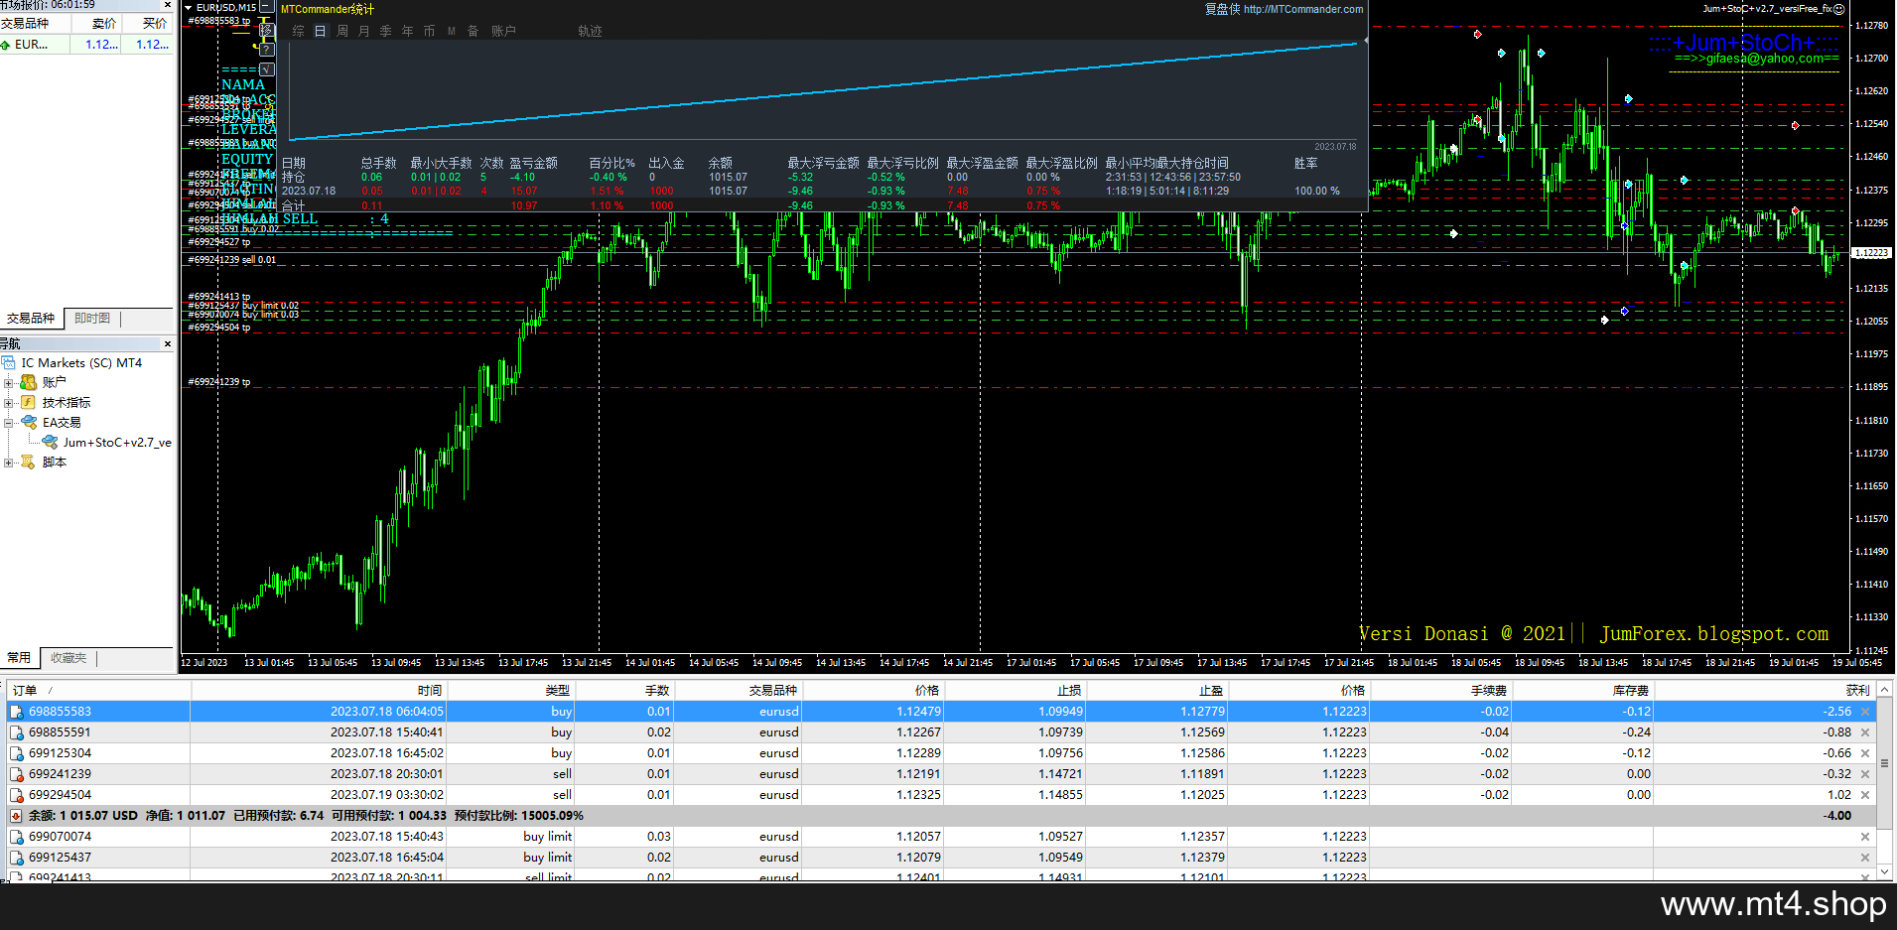The image size is (1897, 930).
Task: Select order 699241239 row
Action: click(x=942, y=774)
